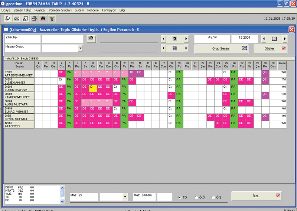Open the Fonksiyon menu
297x211 pixels.
(x=109, y=10)
